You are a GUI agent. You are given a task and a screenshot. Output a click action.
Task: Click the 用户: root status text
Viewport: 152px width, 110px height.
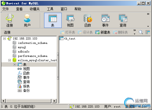tap(112, 106)
